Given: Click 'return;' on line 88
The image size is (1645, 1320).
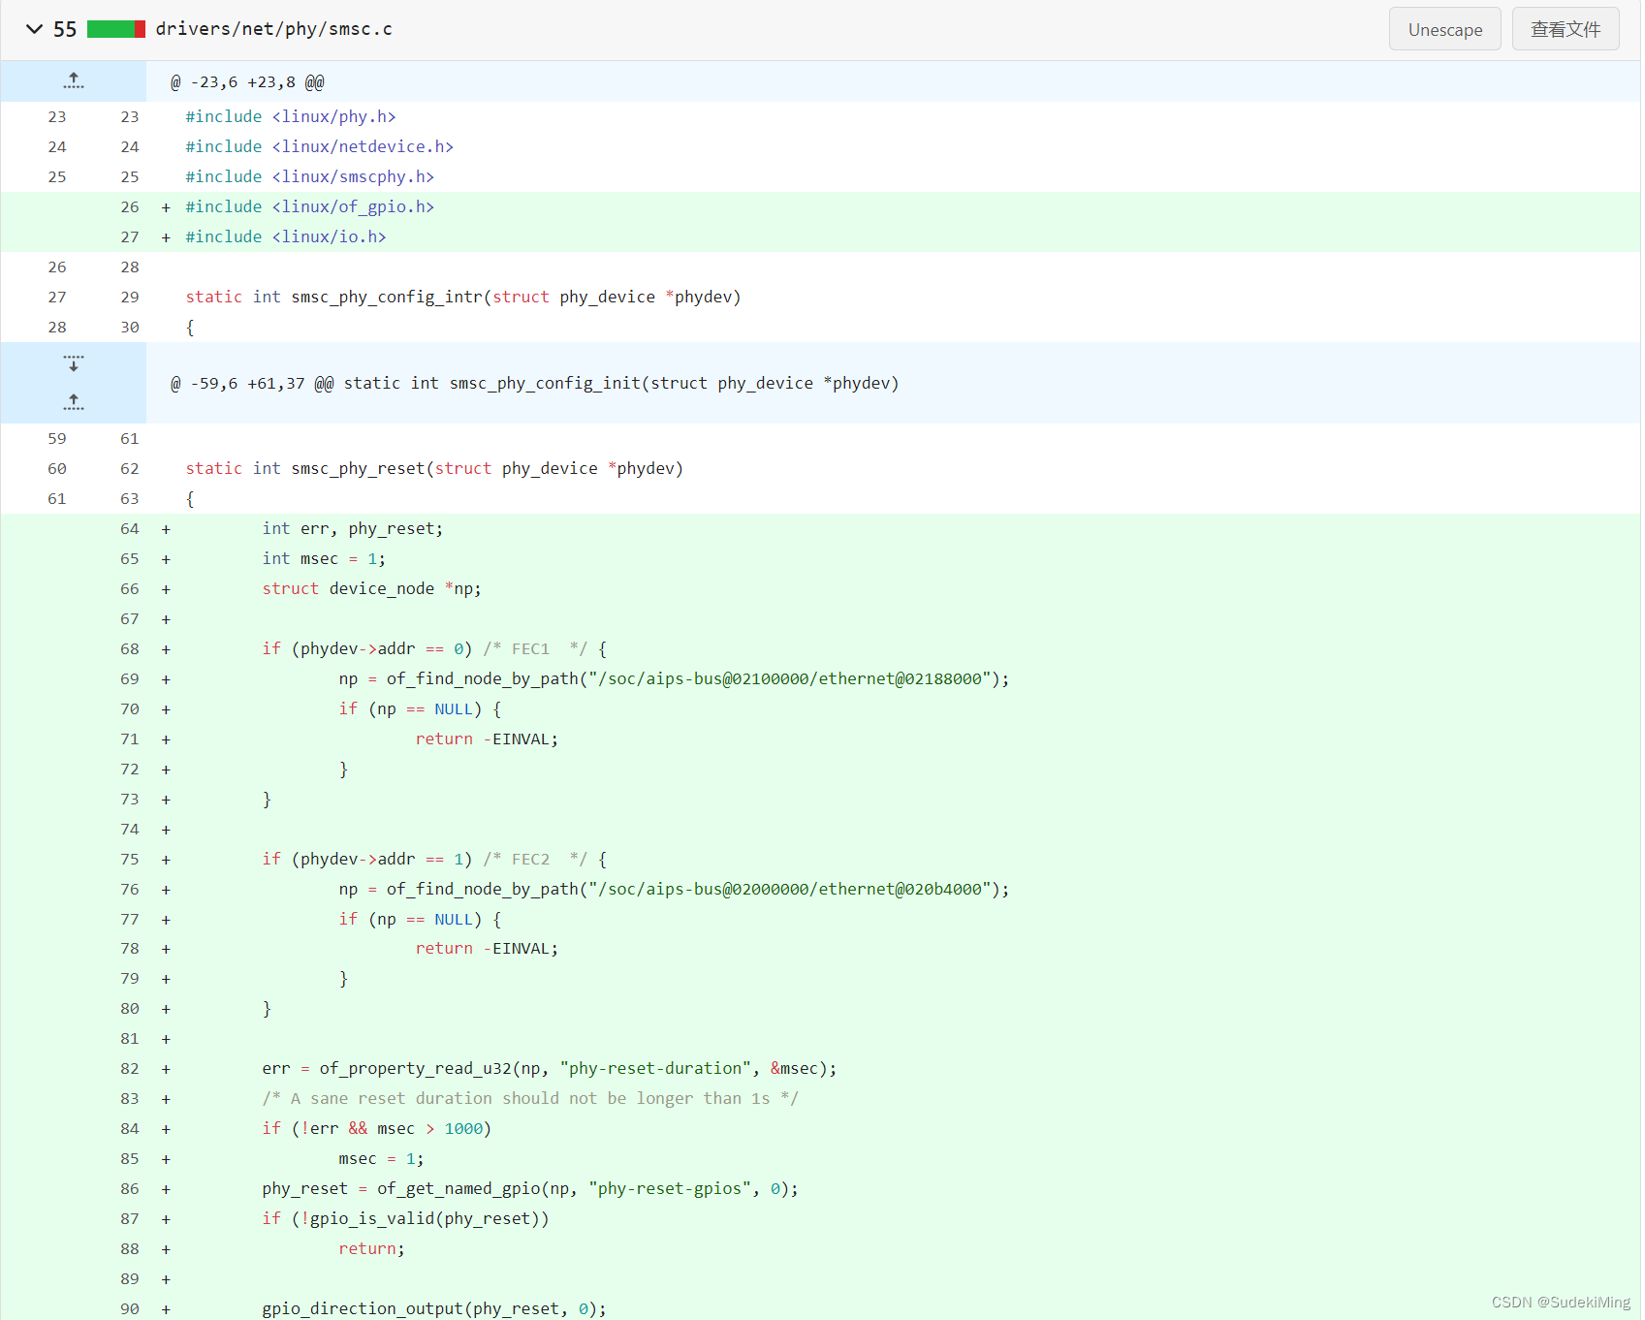Looking at the screenshot, I should [371, 1248].
